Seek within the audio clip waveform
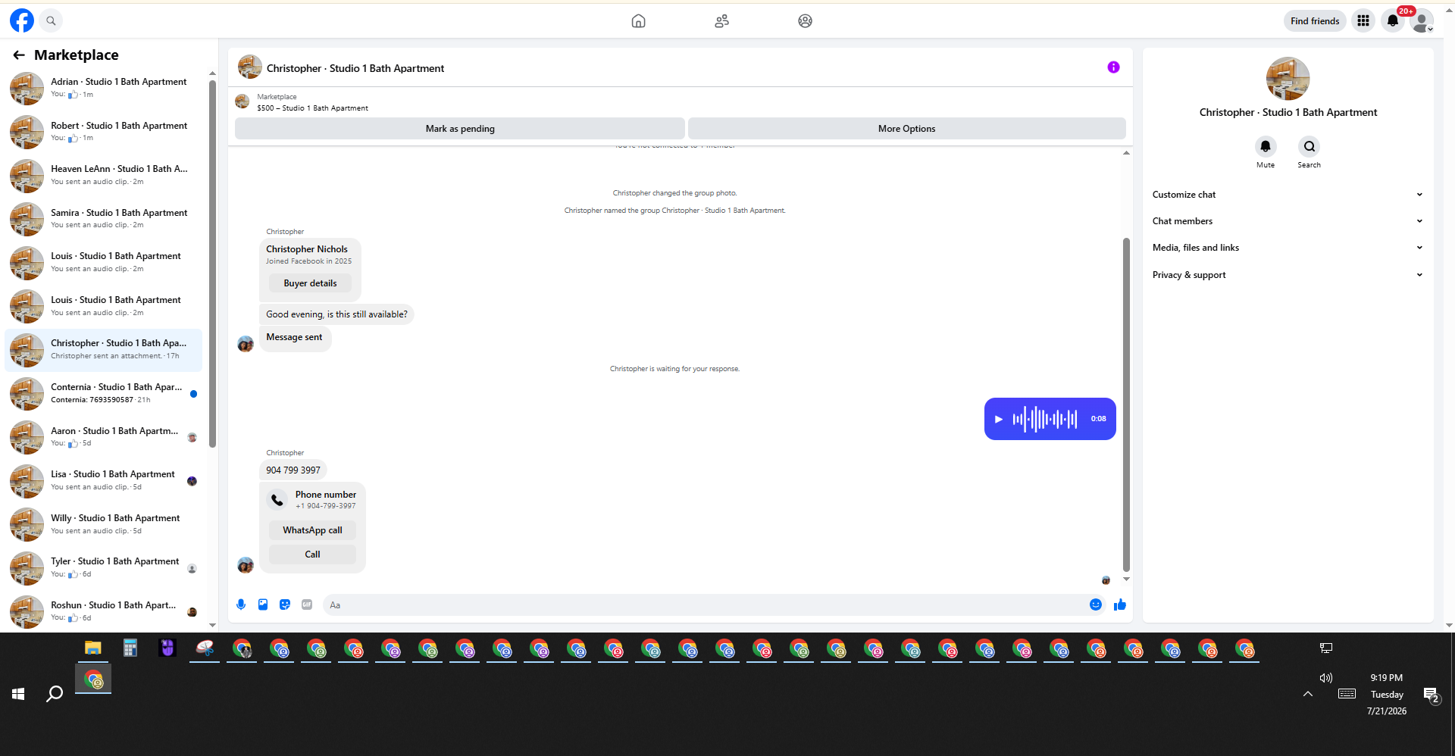Image resolution: width=1455 pixels, height=756 pixels. pos(1045,419)
